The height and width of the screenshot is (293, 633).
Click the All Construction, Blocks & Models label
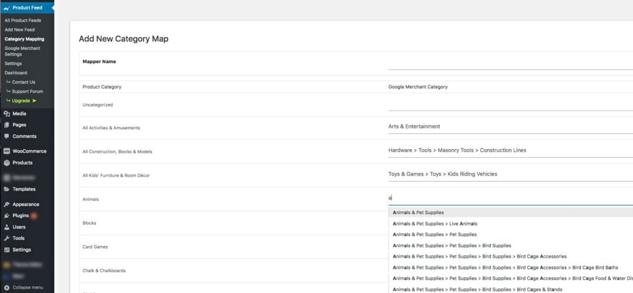click(117, 151)
